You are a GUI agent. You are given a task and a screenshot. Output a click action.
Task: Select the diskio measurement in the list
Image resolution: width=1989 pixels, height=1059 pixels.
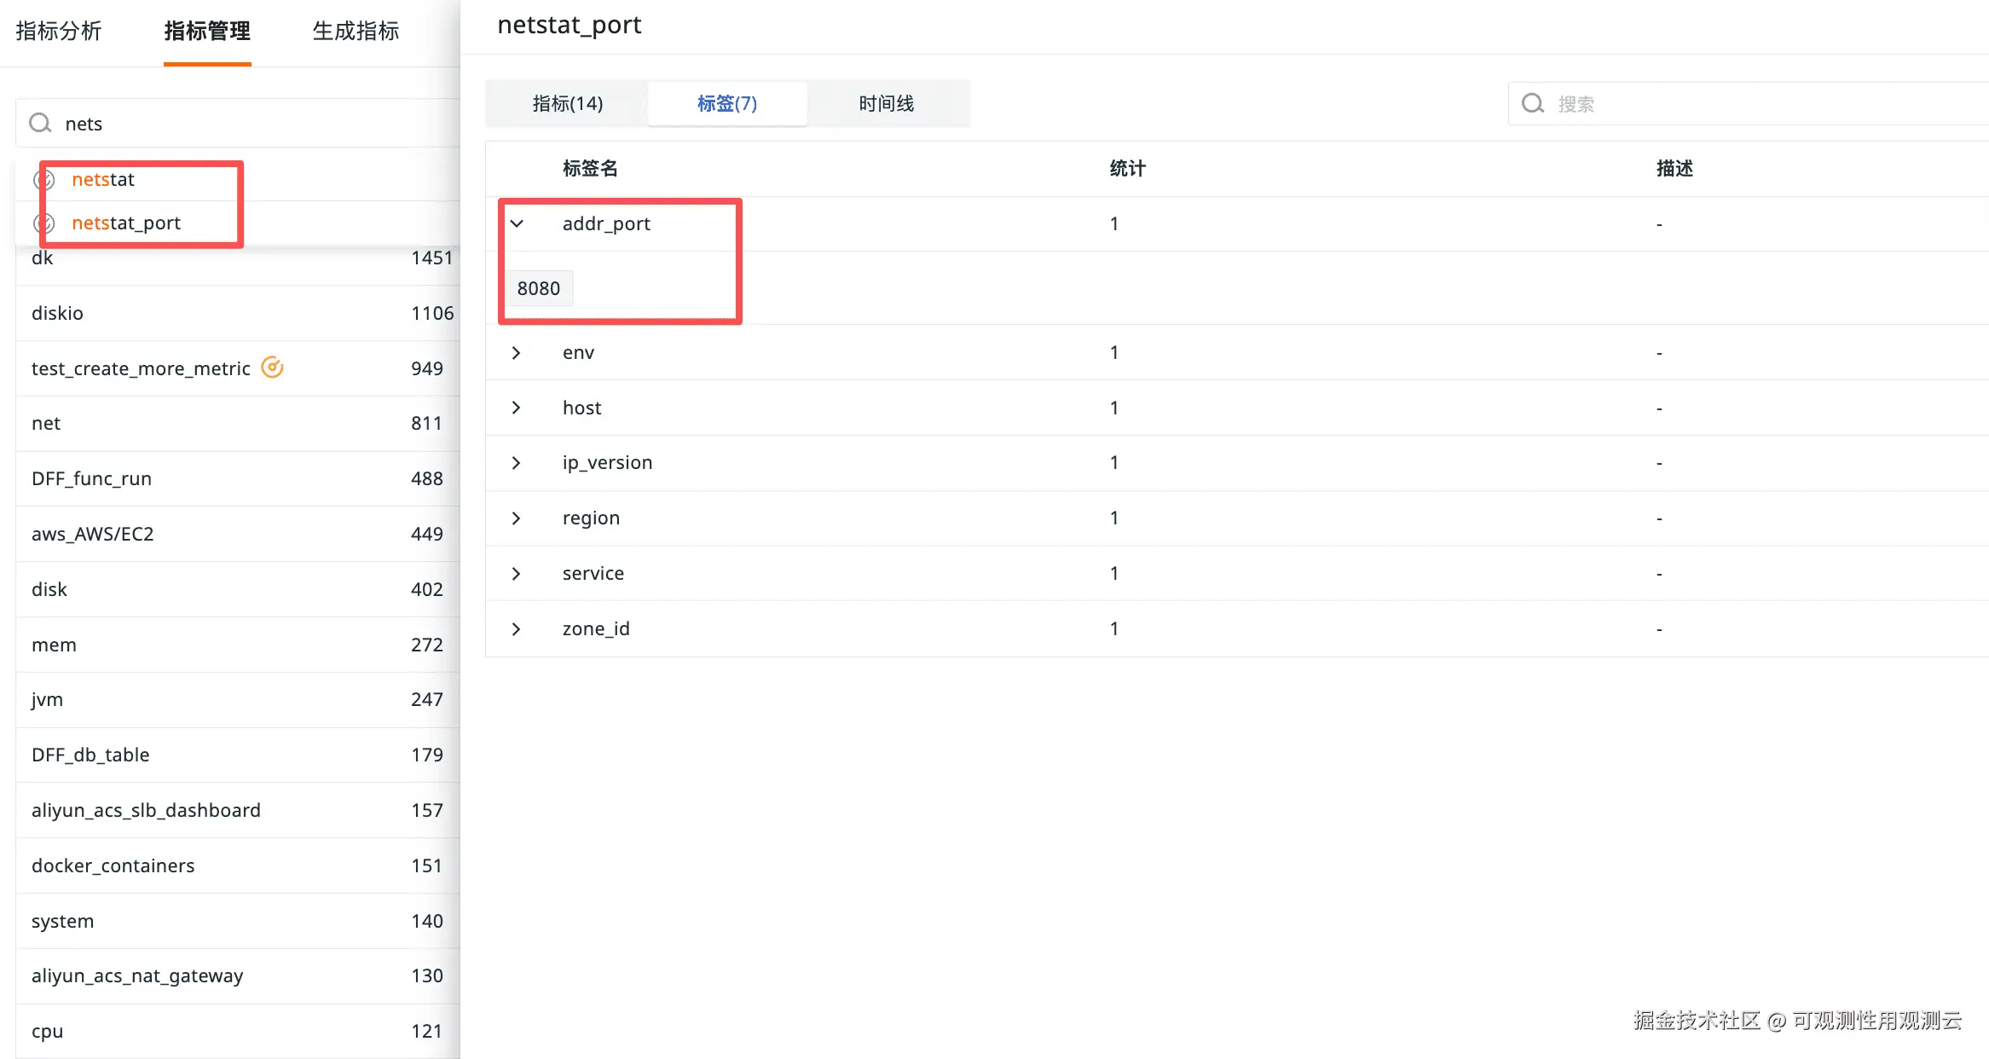point(58,313)
